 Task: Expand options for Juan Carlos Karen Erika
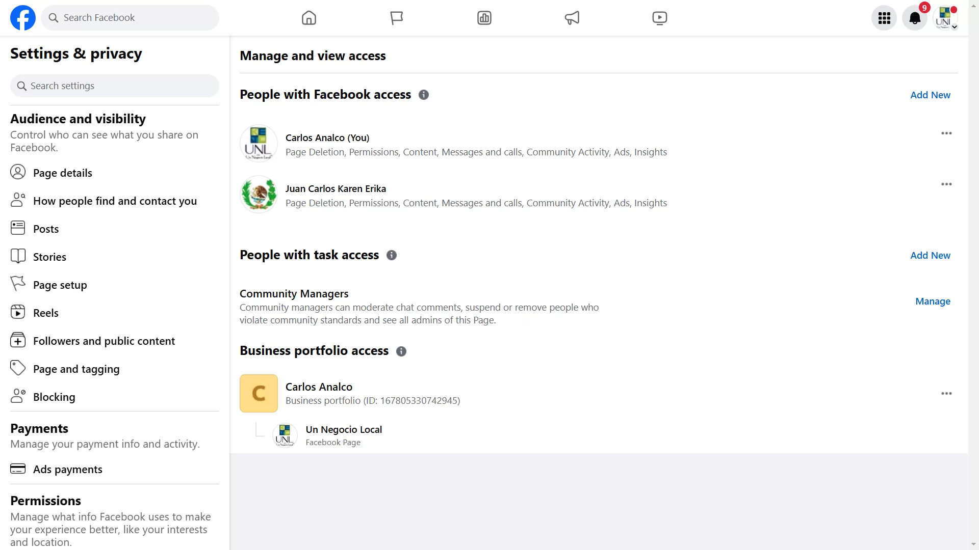pyautogui.click(x=946, y=183)
